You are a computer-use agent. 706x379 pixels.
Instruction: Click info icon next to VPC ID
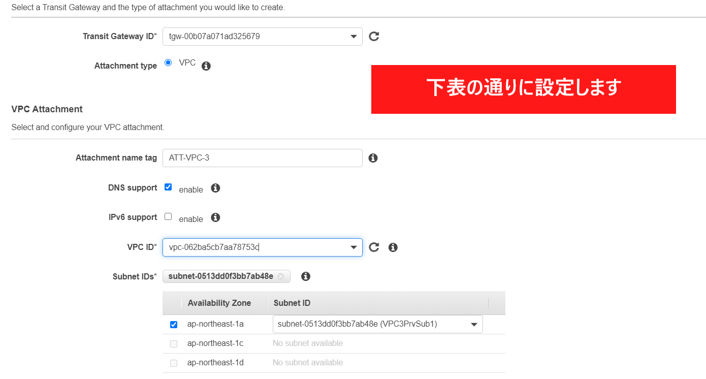click(393, 247)
